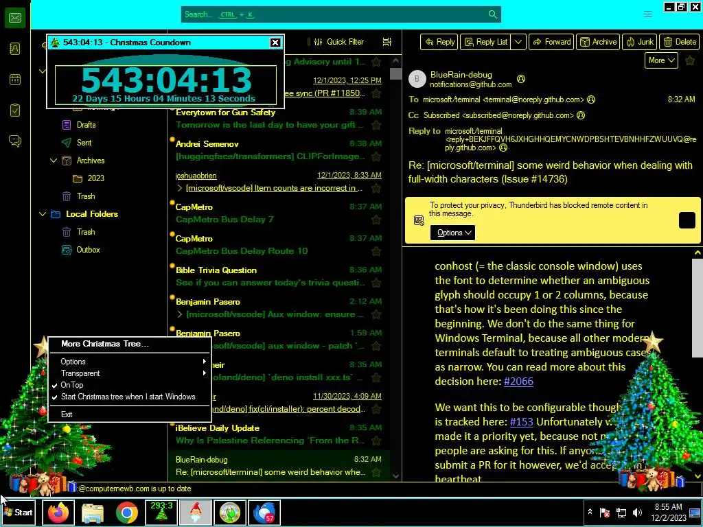Open the Options submenu
This screenshot has height=527, width=703.
tap(129, 362)
